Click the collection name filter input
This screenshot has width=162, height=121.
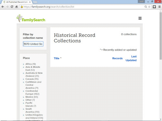coord(33,44)
